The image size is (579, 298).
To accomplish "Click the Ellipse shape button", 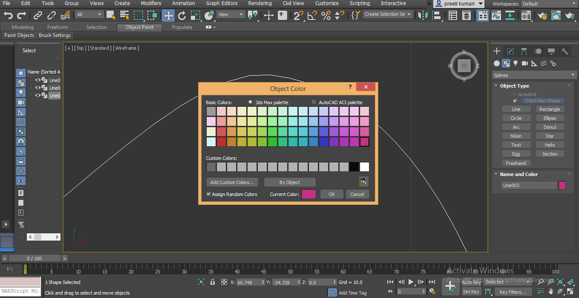I will coord(550,118).
